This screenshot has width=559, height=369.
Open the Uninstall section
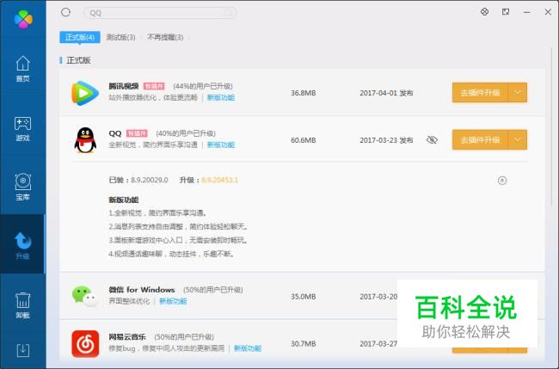23,304
